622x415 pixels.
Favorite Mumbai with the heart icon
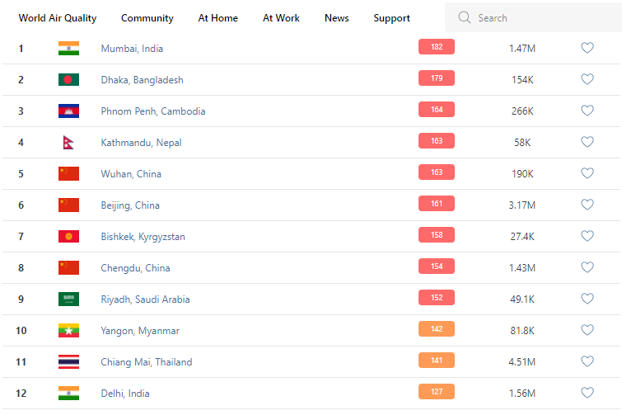587,48
